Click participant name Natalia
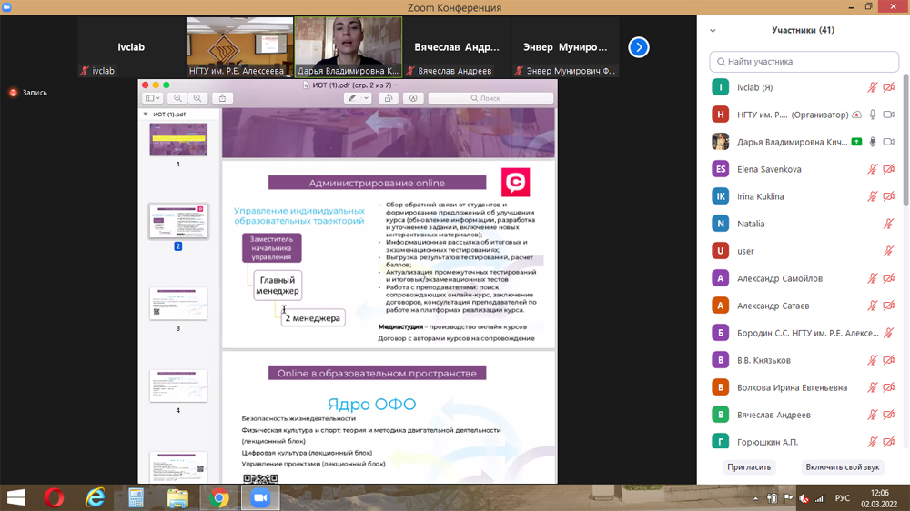Screen dimensions: 910x511 751,224
